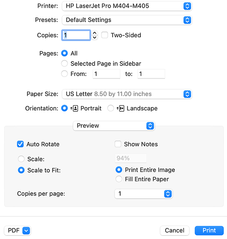This screenshot has height=239, width=227.
Task: Click the Print button
Action: 209,230
